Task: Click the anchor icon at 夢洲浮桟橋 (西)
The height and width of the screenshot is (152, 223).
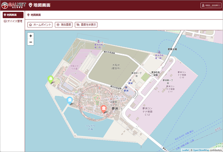Action: (x=99, y=41)
